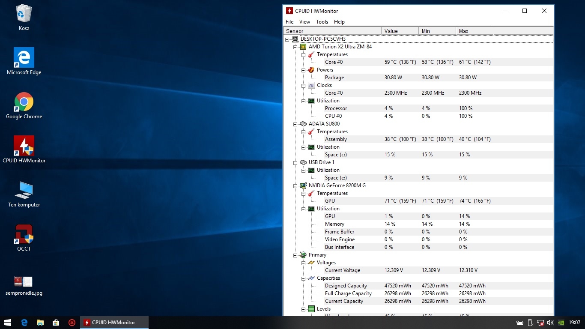Click the HWMonitor title bar lightning icon

click(x=290, y=11)
